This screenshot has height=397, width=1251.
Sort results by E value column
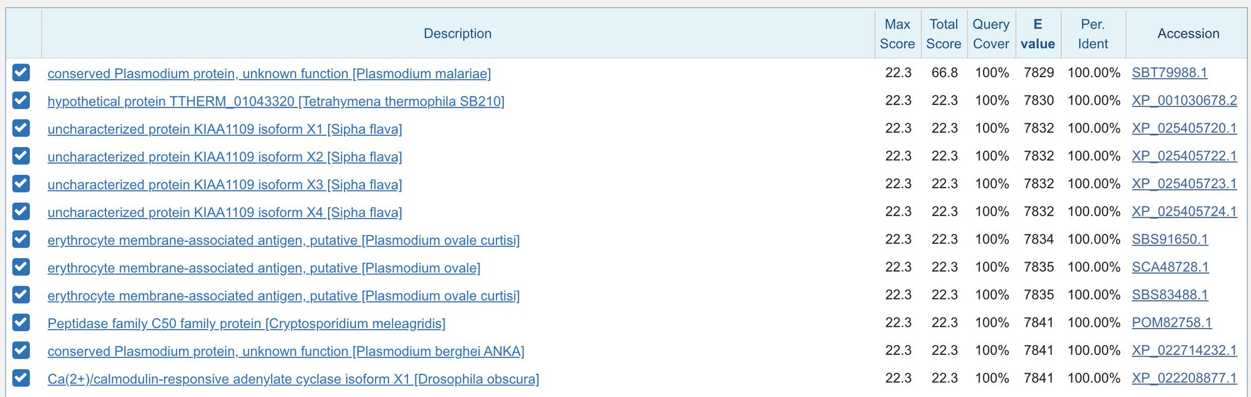click(1038, 34)
